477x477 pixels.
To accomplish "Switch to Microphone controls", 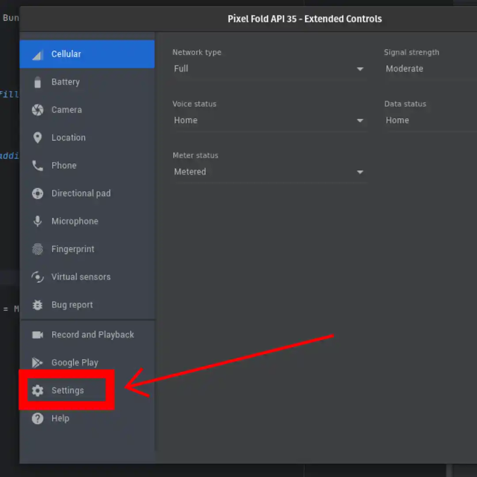I will 87,221.
